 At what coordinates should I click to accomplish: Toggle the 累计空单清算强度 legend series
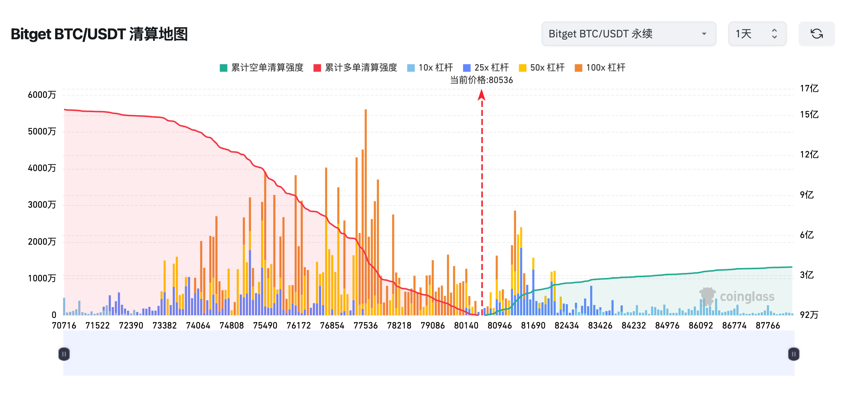coord(261,68)
